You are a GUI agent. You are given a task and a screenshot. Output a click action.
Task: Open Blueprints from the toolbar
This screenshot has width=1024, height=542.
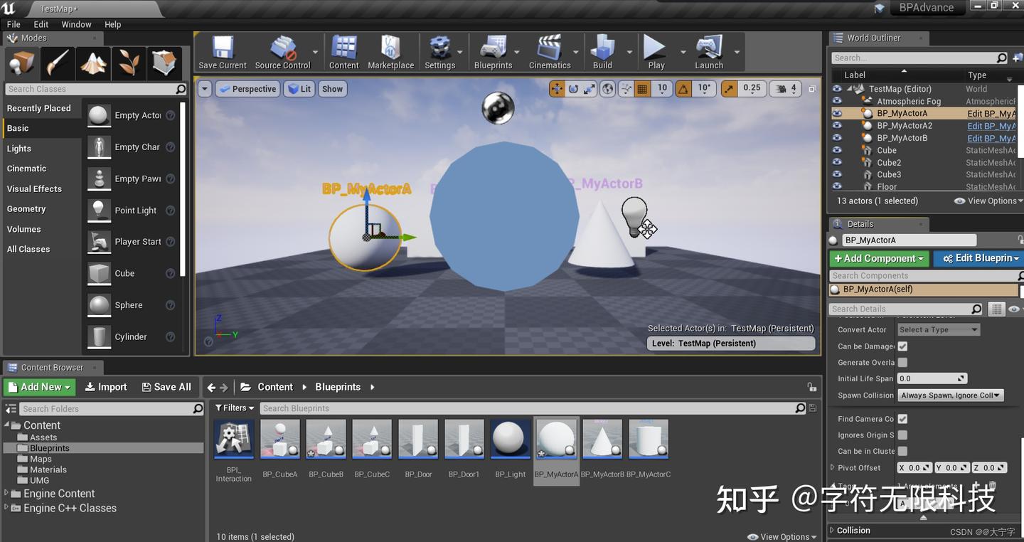[x=494, y=51]
